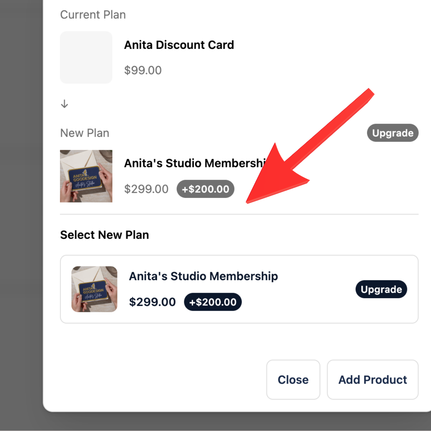431x431 pixels.
Task: Click the gray +$200.00 price difference badge
Action: [x=205, y=189]
